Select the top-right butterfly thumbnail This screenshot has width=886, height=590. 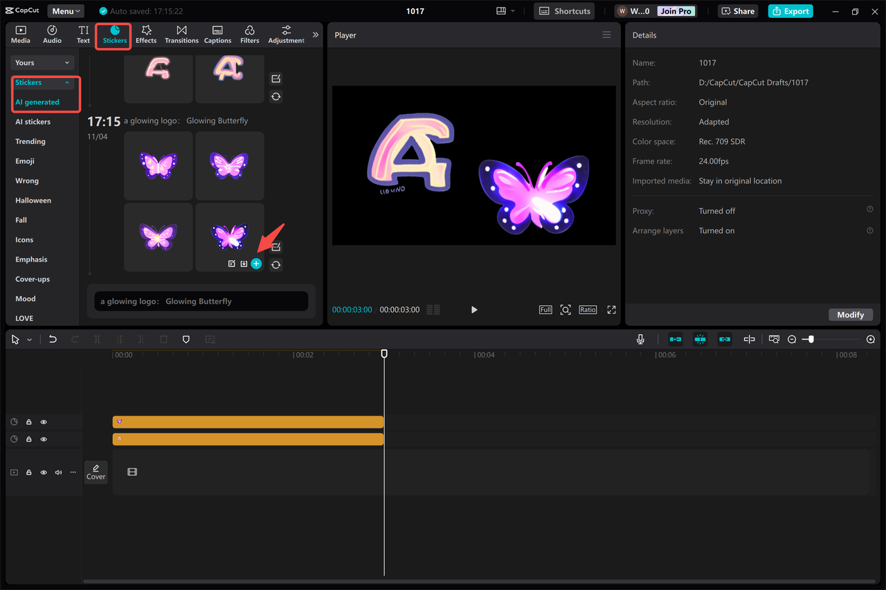pyautogui.click(x=230, y=166)
